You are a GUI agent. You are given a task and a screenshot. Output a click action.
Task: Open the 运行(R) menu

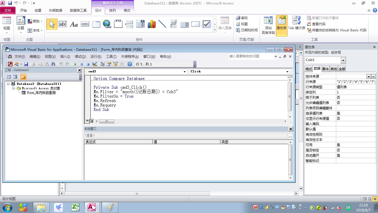96,57
